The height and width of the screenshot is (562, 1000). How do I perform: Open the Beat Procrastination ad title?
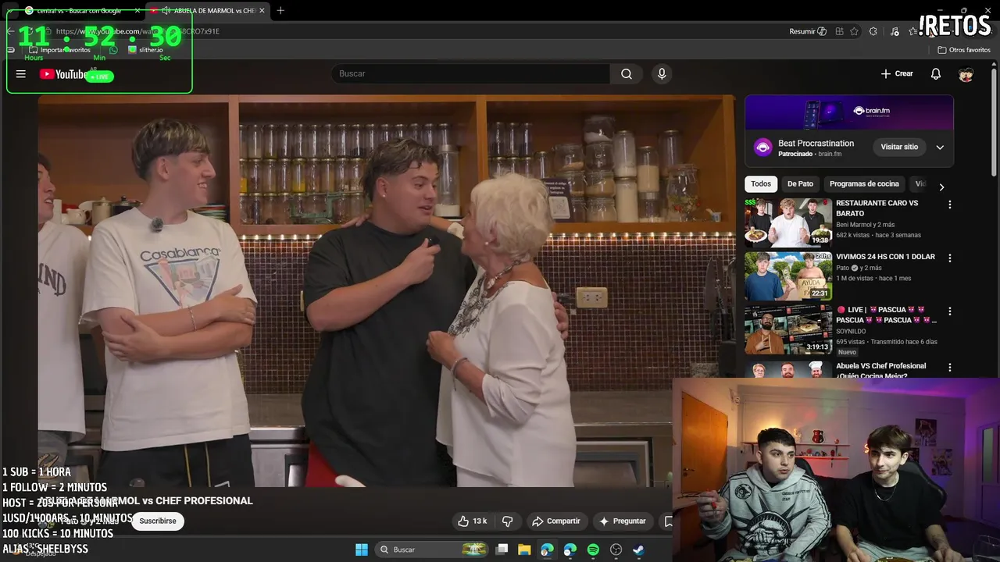[816, 144]
